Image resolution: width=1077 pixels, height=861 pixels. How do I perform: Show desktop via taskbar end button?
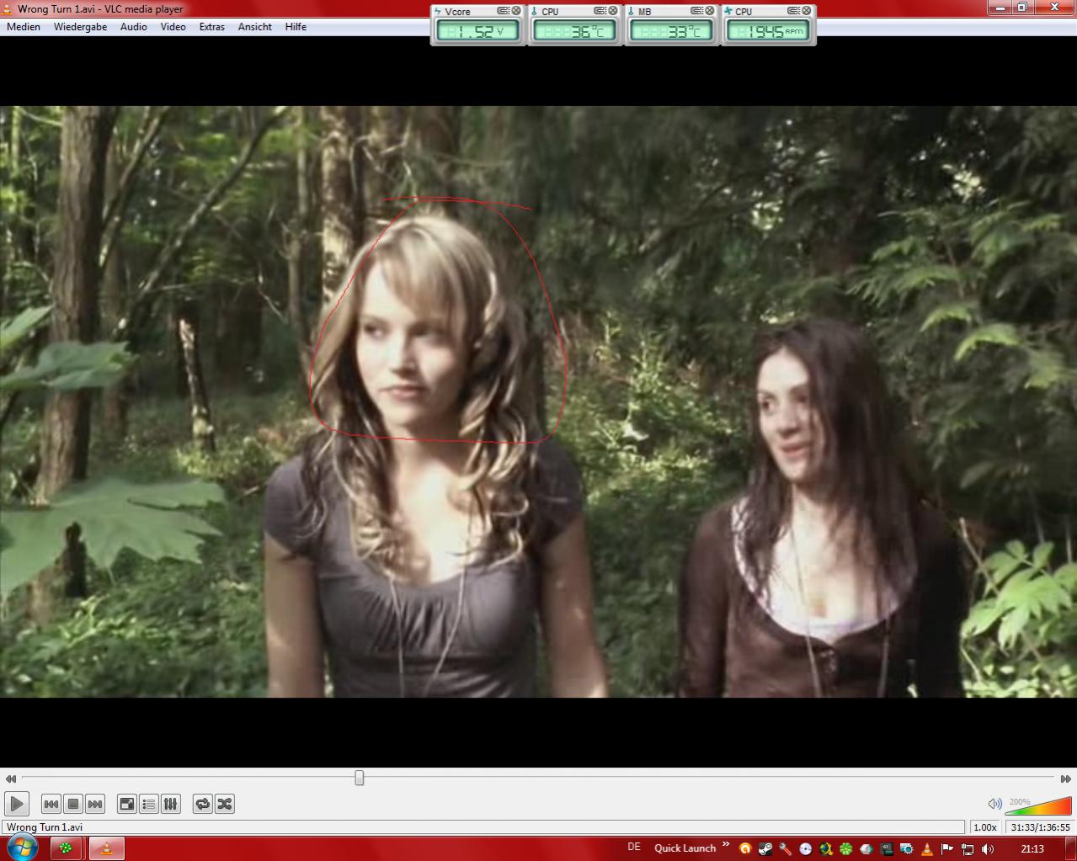[x=1071, y=848]
